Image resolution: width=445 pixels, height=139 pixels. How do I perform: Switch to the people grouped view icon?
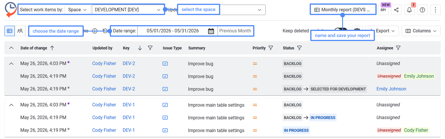tap(20, 31)
